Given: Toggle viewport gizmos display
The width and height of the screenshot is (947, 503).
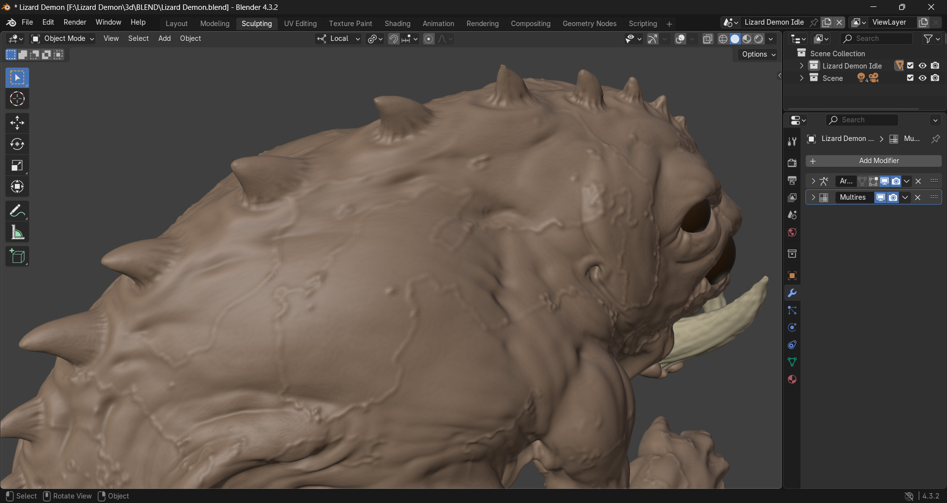Looking at the screenshot, I should coord(653,39).
